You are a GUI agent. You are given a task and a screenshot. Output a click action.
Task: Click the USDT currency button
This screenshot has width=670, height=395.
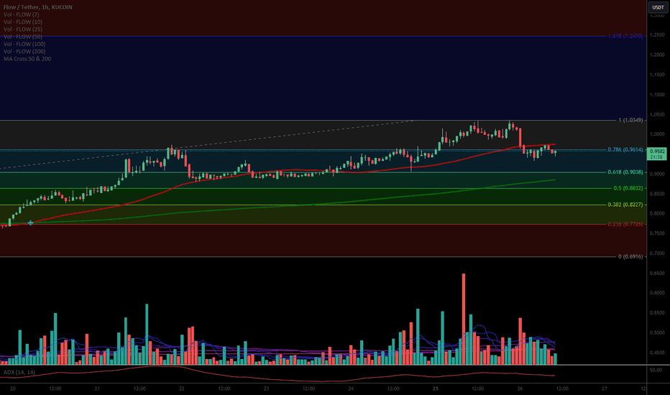pos(658,7)
